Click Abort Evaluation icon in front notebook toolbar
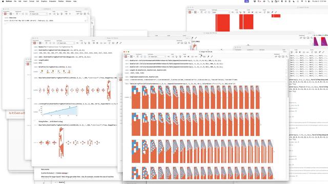Image resolution: width=328 pixels, height=184 pixels. click(x=131, y=57)
